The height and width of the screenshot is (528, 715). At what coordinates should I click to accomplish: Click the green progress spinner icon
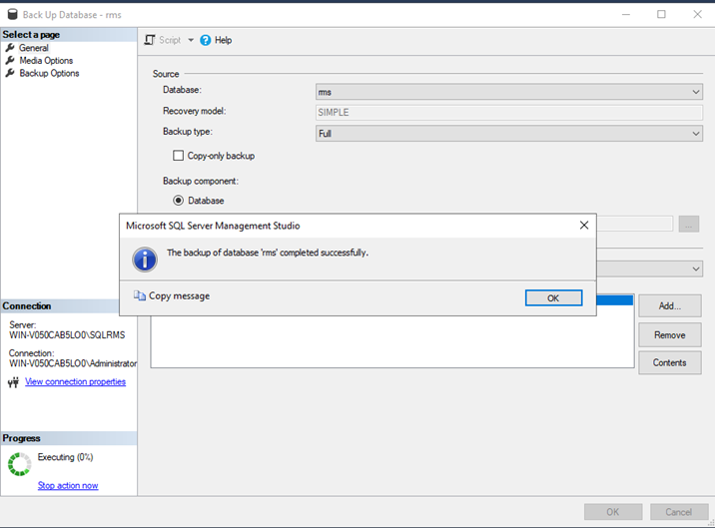20,464
